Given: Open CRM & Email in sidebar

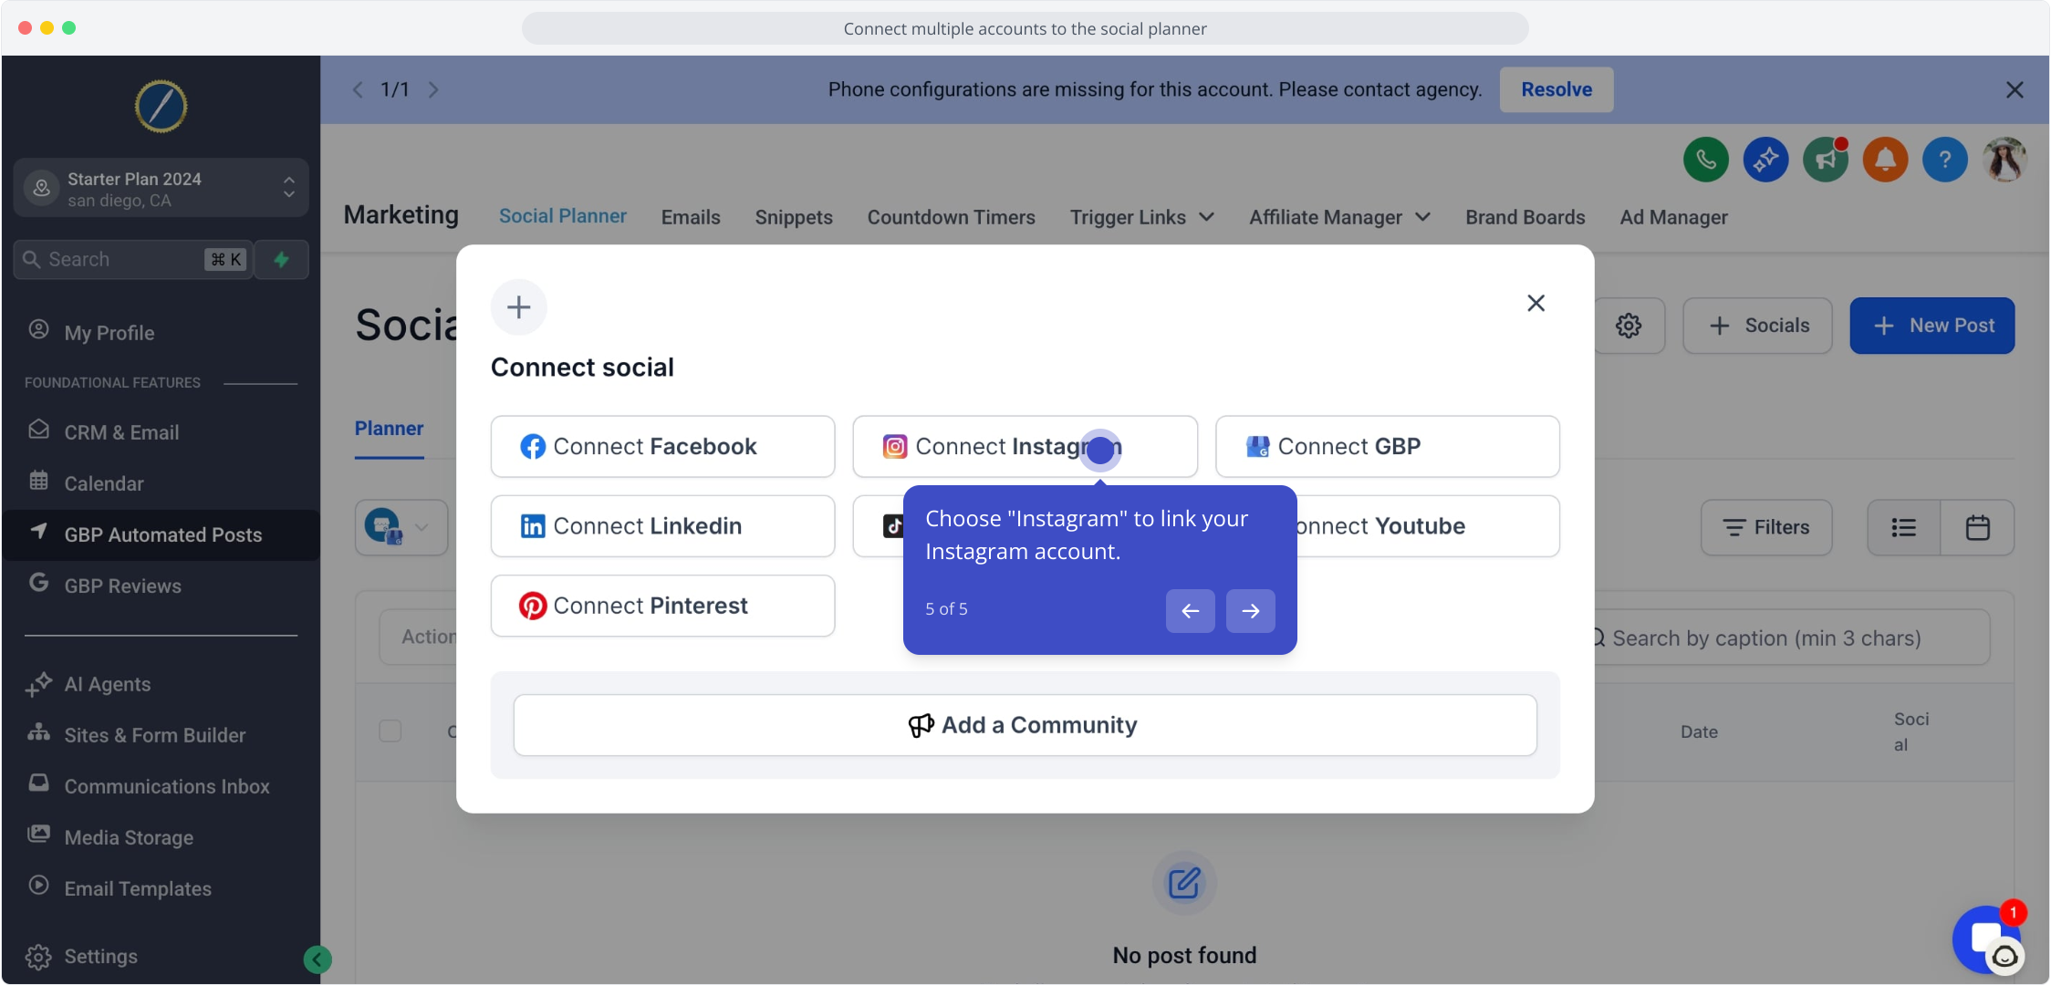Looking at the screenshot, I should coord(161,432).
